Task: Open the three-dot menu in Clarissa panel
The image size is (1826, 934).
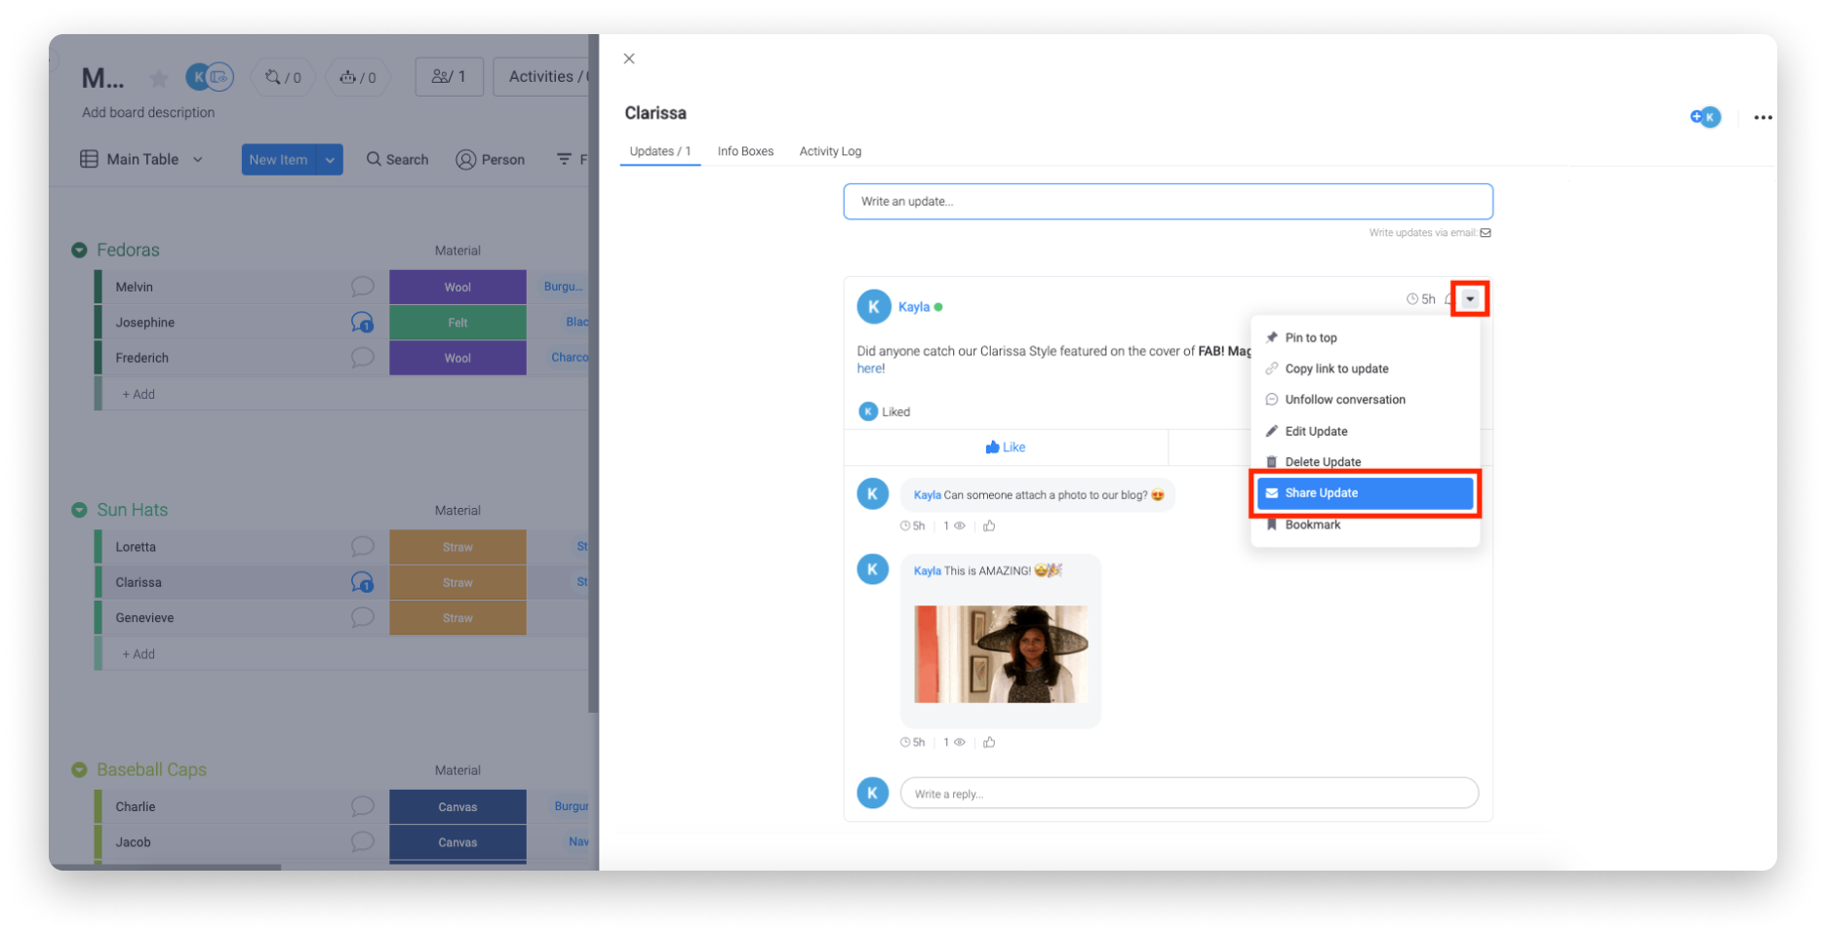Action: click(x=1763, y=118)
